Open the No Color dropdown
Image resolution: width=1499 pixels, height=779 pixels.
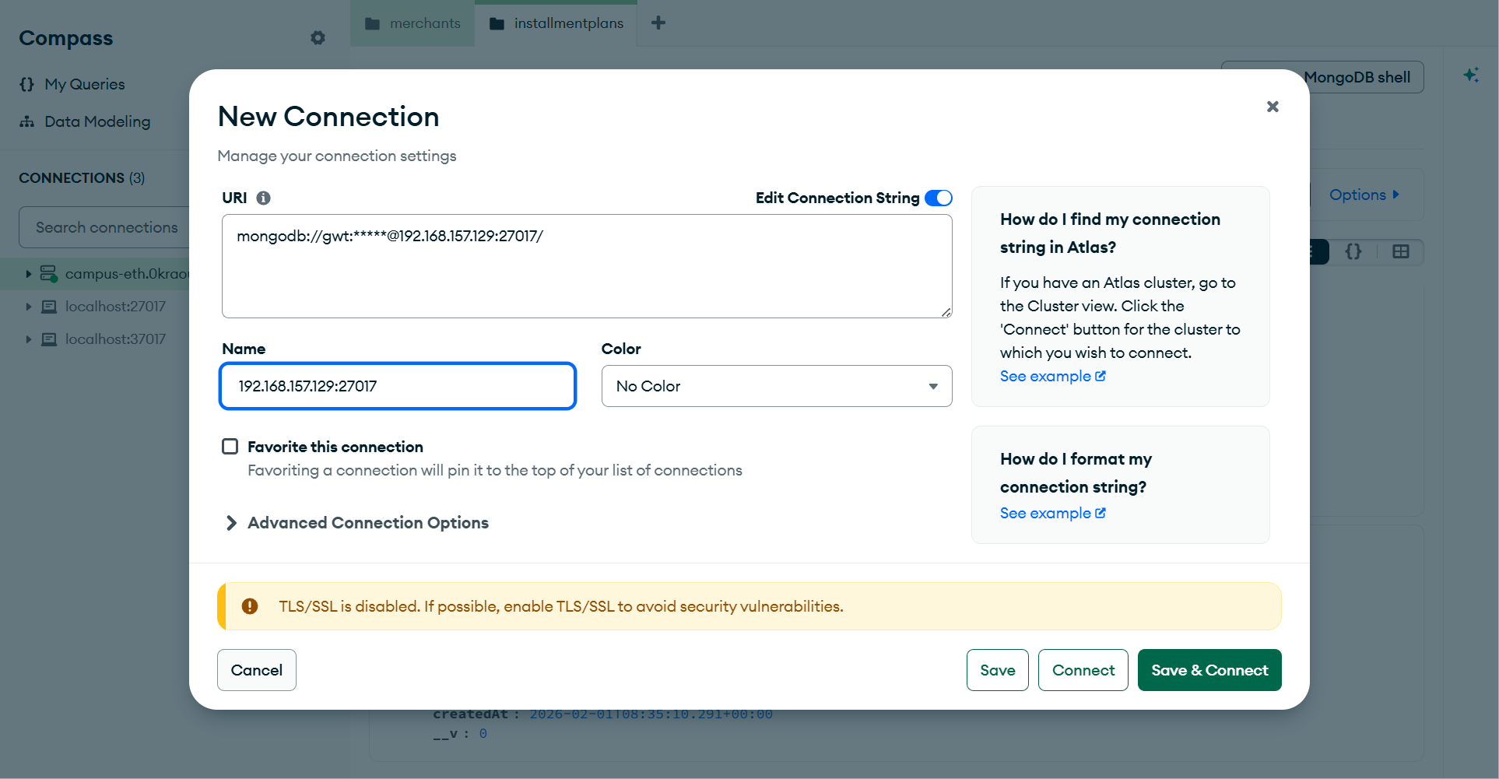pos(777,386)
